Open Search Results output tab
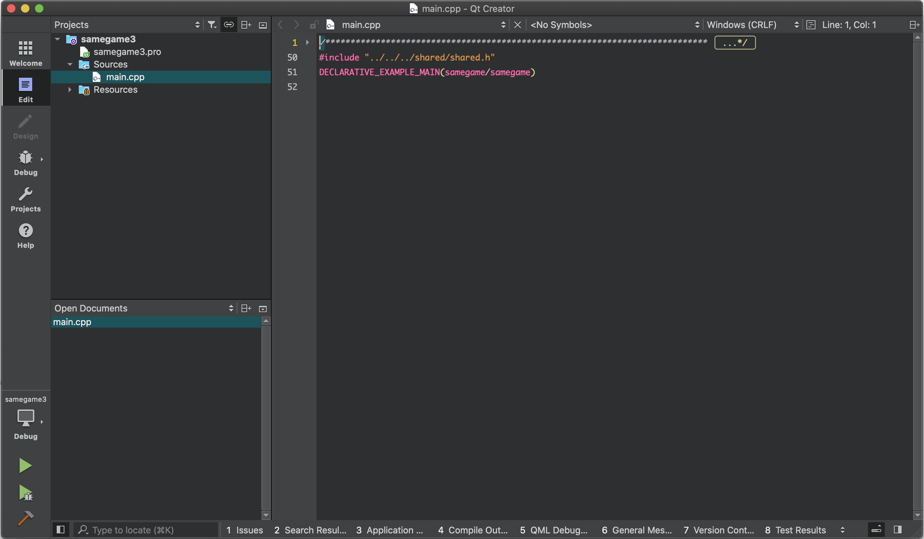This screenshot has height=539, width=924. pyautogui.click(x=310, y=530)
